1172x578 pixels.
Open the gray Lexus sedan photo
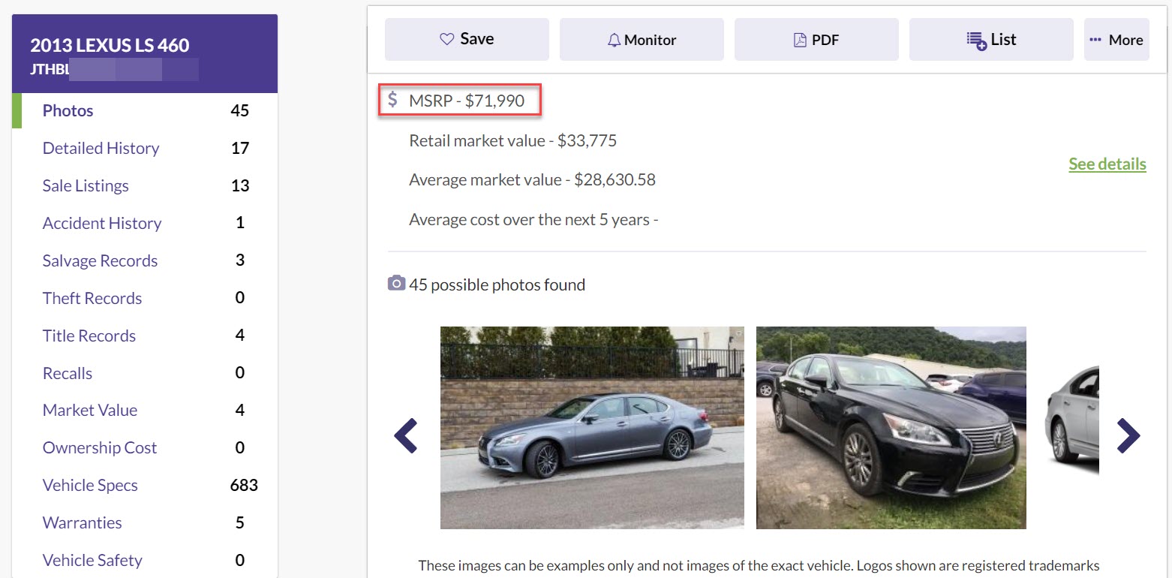[592, 428]
